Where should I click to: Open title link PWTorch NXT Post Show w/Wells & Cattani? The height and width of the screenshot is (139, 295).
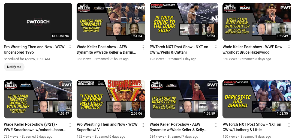[179, 50]
